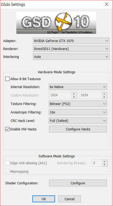Image resolution: width=113 pixels, height=206 pixels.
Task: Open the Interlacing dropdown set to Auto
Action: click(x=71, y=57)
